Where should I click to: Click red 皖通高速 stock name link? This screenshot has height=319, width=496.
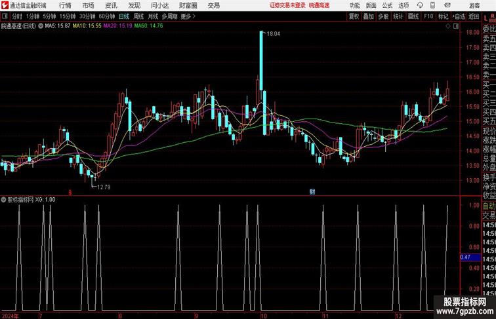[x=319, y=5]
